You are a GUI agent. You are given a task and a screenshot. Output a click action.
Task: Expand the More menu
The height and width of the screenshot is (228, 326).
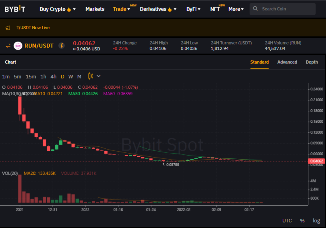(x=236, y=9)
